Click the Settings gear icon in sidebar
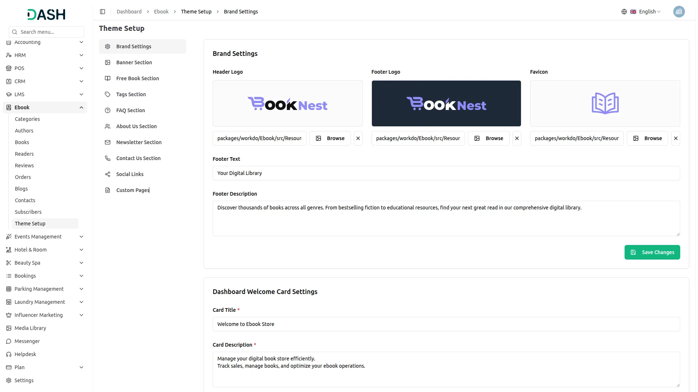The height and width of the screenshot is (392, 698). (x=9, y=380)
